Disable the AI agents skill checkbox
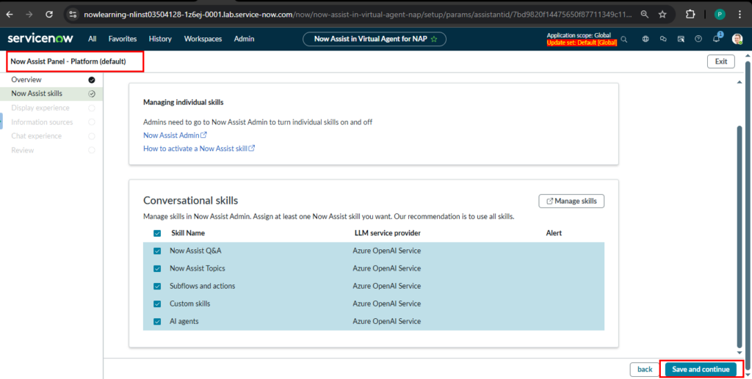The width and height of the screenshot is (752, 379). 158,321
